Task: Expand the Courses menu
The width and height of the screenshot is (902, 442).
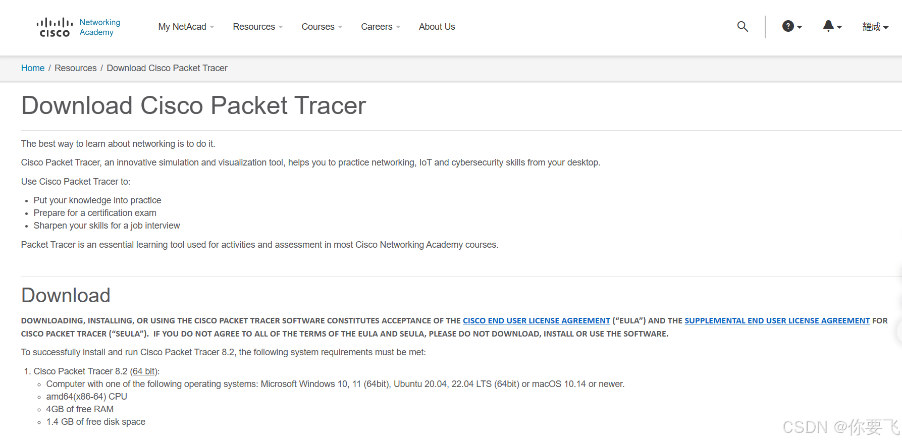Action: (x=322, y=27)
